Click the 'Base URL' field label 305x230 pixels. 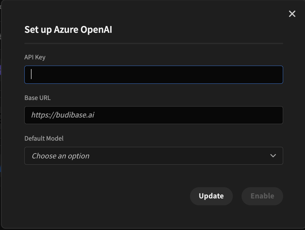[37, 98]
